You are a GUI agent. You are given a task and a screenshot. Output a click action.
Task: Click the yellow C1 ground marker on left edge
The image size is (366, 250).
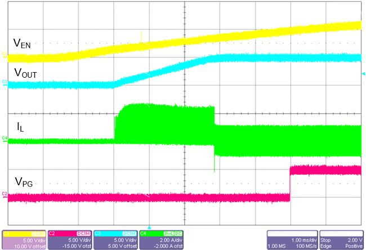pos(3,55)
